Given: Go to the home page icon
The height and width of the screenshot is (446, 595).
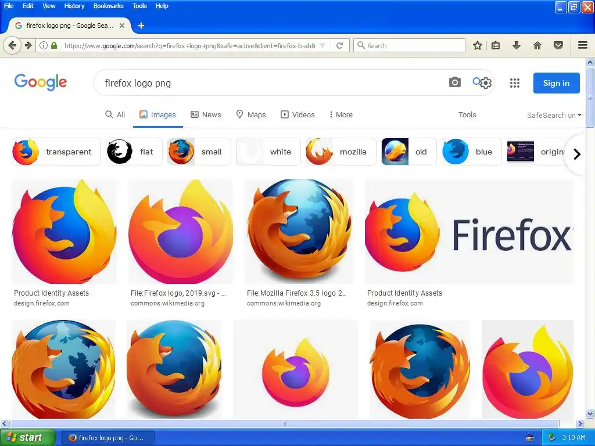Looking at the screenshot, I should click(x=537, y=45).
